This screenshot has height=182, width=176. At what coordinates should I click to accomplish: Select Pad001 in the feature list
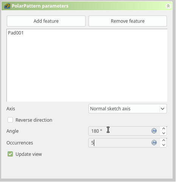[x=16, y=33]
